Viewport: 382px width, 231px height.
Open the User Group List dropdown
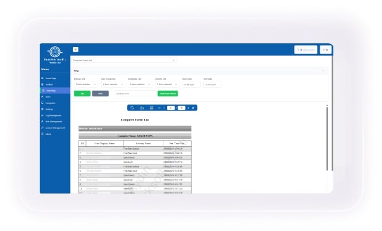click(x=113, y=84)
